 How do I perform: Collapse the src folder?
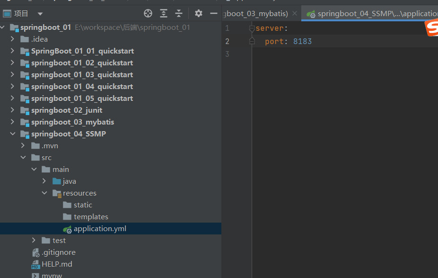click(x=23, y=157)
